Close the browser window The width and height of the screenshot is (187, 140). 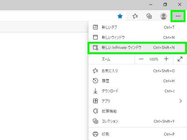click(x=180, y=4)
